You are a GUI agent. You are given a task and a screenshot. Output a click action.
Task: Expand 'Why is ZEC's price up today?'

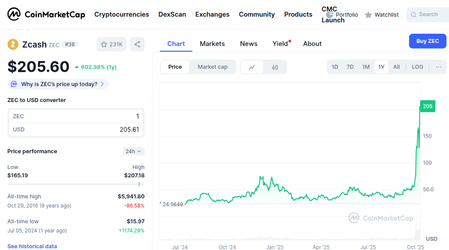tap(58, 84)
